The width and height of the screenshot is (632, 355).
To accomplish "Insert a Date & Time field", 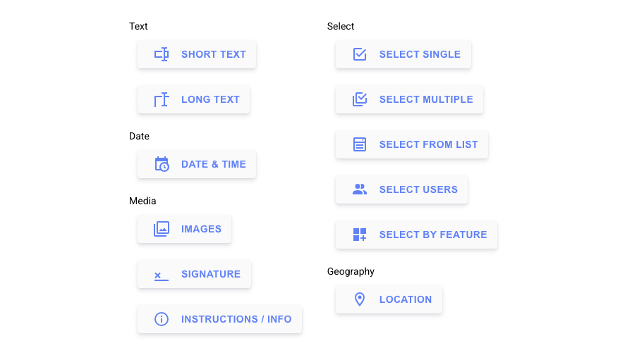I will [213, 164].
